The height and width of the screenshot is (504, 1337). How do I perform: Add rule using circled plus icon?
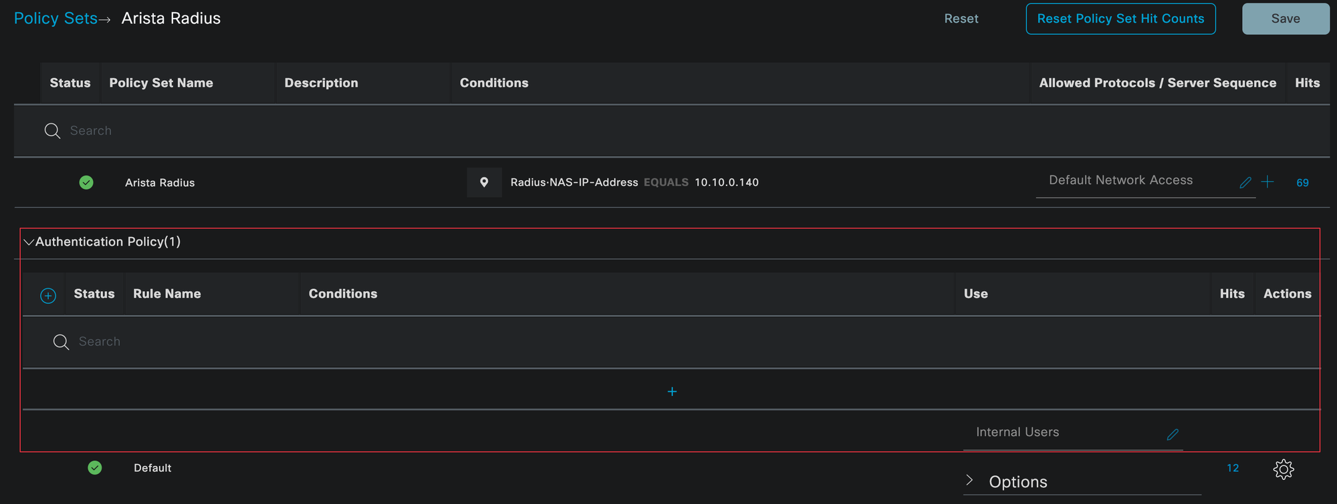click(48, 295)
